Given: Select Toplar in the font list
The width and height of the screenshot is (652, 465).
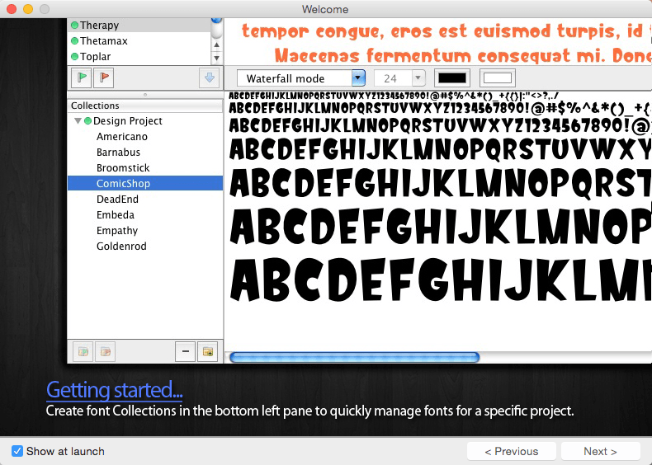Looking at the screenshot, I should [139, 57].
